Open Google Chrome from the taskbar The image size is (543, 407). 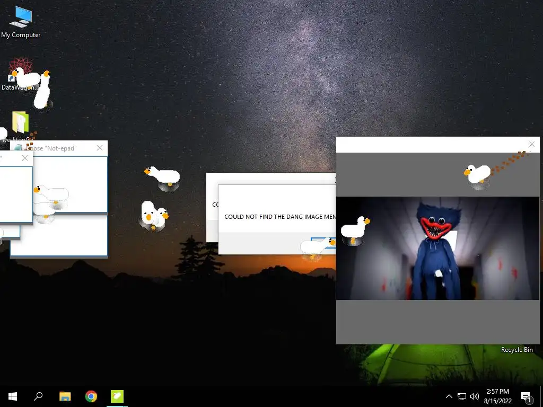coord(91,396)
